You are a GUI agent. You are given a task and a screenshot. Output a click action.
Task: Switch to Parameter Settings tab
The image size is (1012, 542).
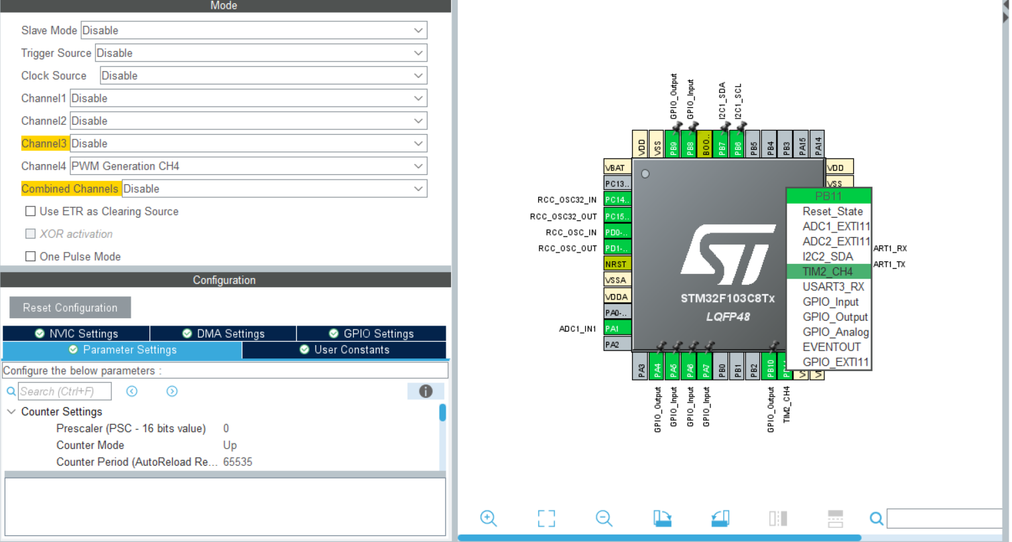[x=122, y=350]
